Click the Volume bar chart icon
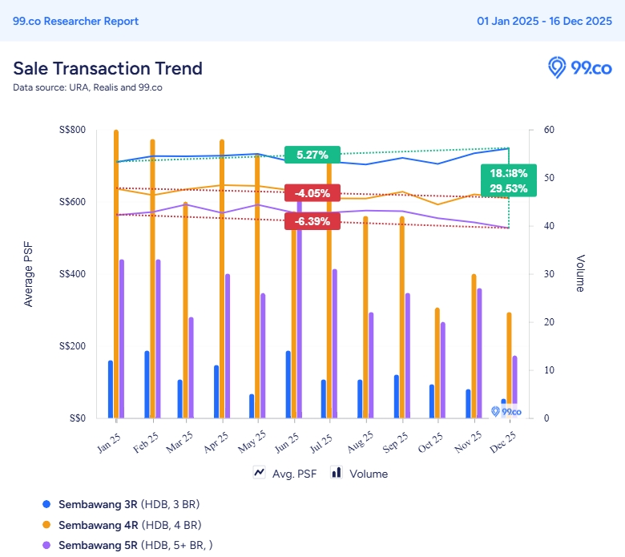This screenshot has height=557, width=625. tap(336, 473)
